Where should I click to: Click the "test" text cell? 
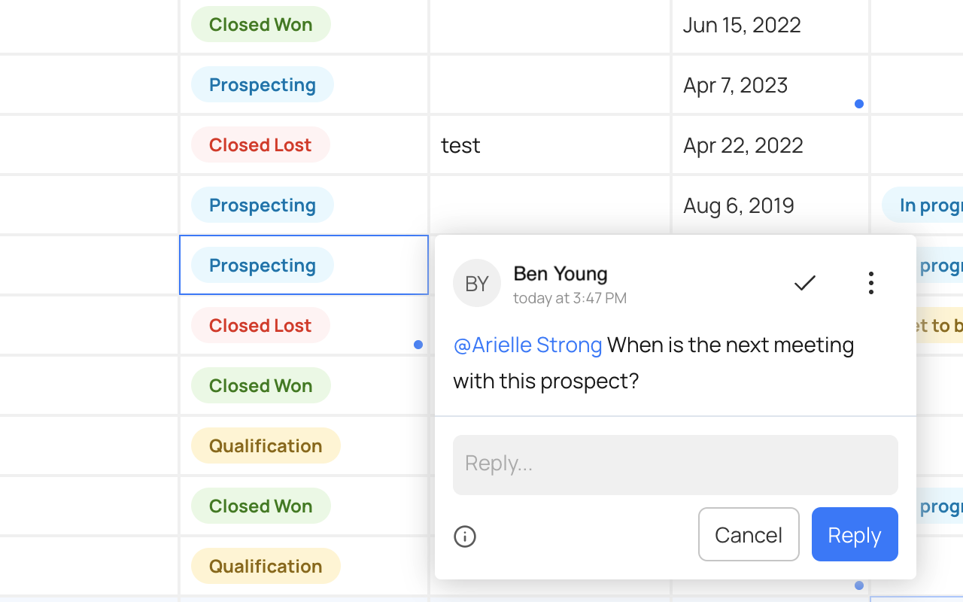460,144
